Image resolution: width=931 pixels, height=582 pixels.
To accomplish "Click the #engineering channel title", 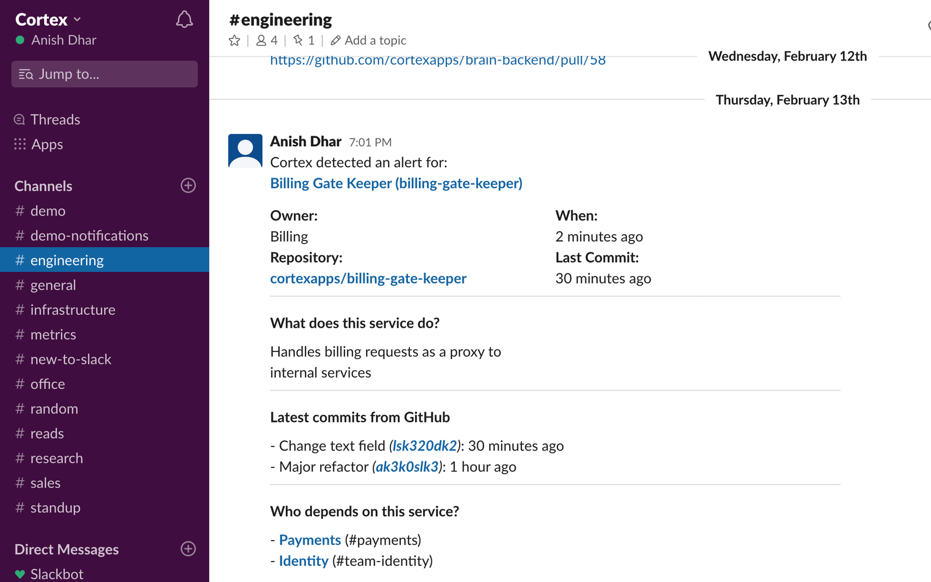I will [x=280, y=20].
